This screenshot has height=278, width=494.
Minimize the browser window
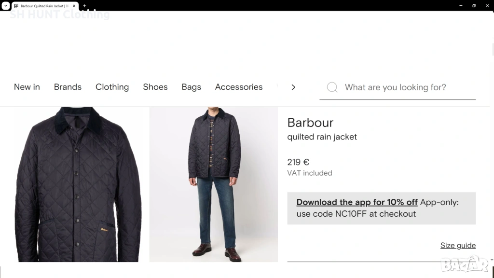461,6
